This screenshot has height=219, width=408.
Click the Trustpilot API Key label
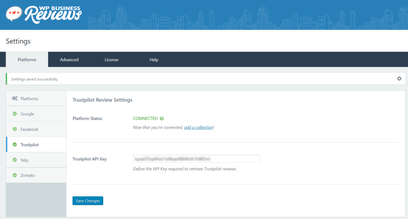pos(90,159)
